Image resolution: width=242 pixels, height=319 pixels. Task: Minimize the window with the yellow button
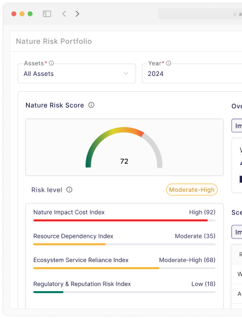coord(22,14)
